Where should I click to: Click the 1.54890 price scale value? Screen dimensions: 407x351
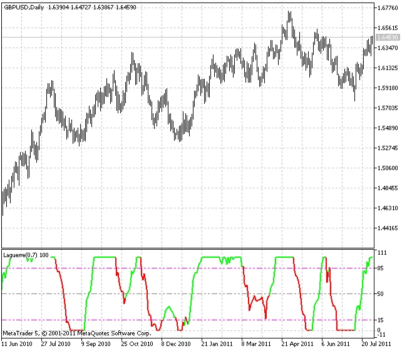[387, 128]
